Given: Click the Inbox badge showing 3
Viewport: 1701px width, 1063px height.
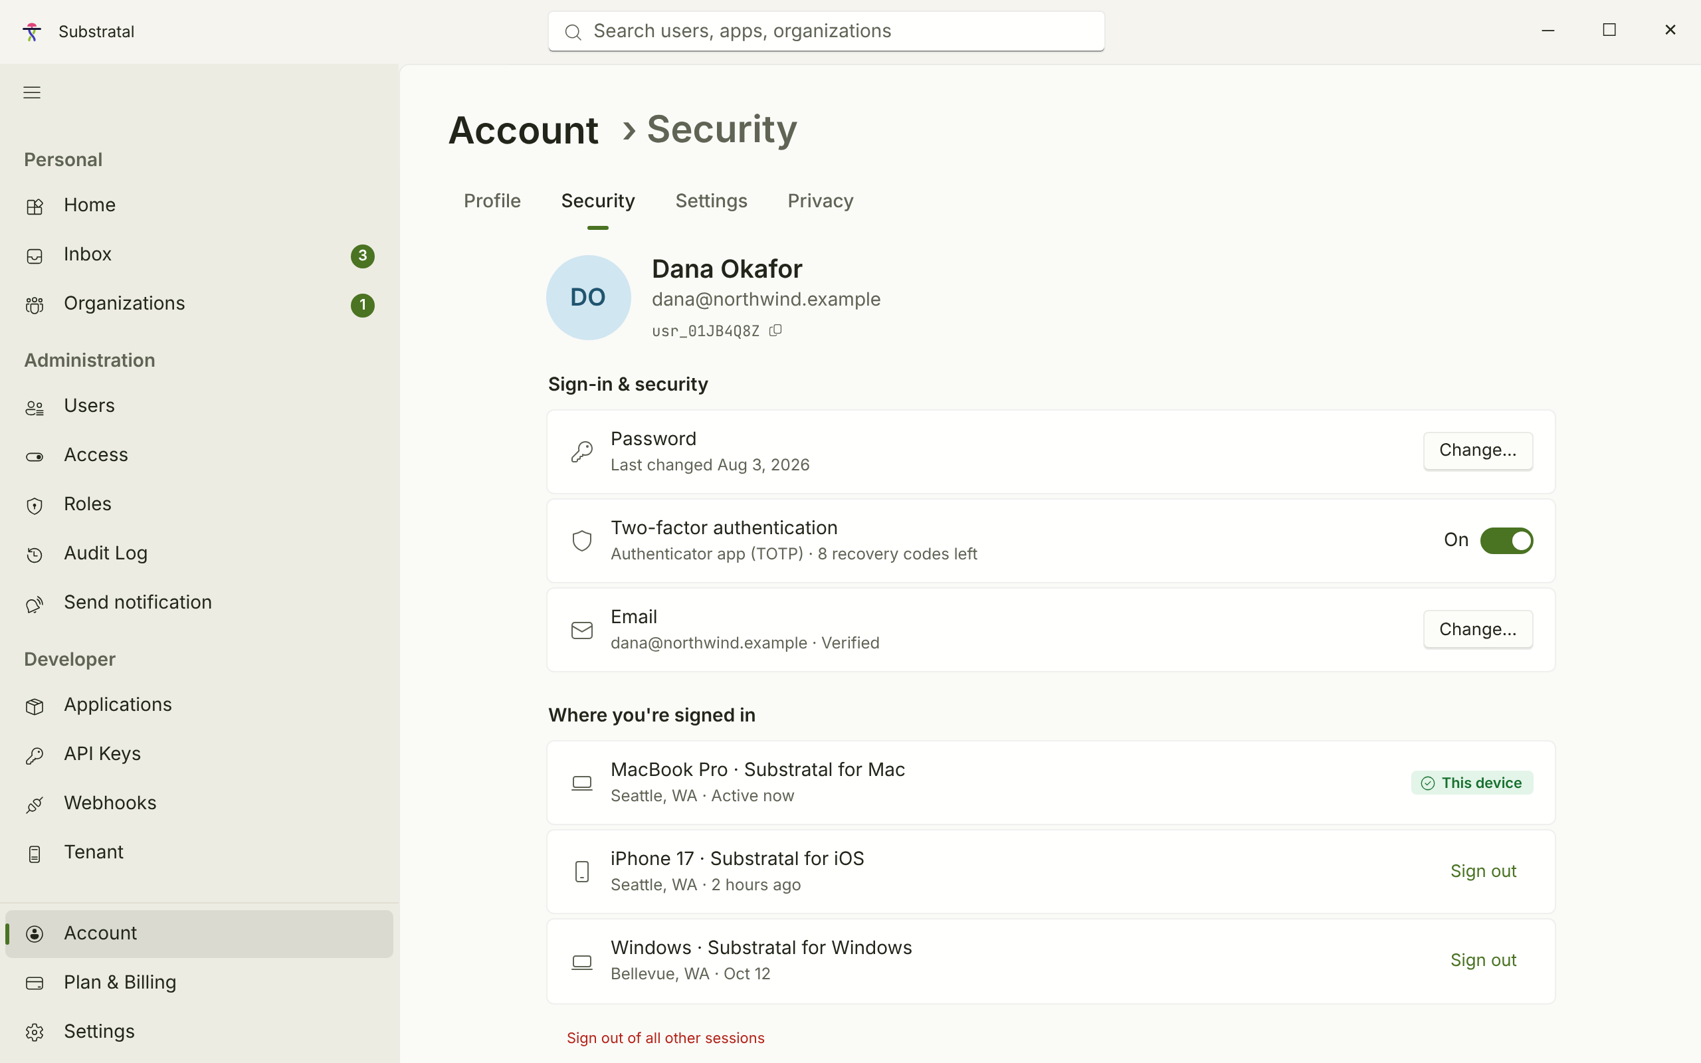Looking at the screenshot, I should click(363, 255).
